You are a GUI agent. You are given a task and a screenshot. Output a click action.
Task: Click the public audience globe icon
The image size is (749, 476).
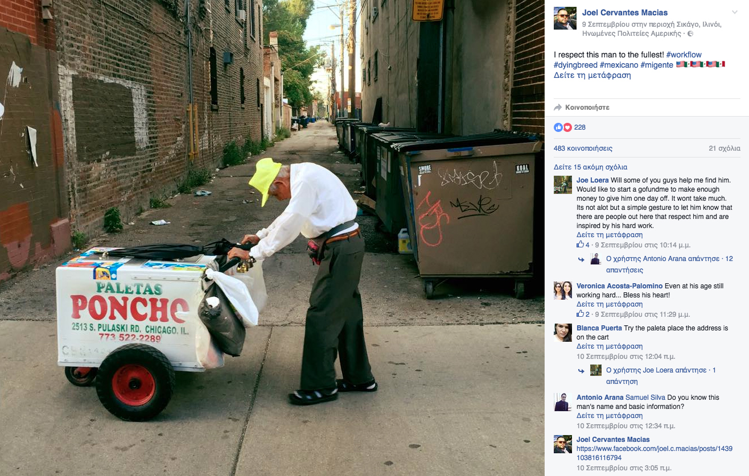[690, 34]
